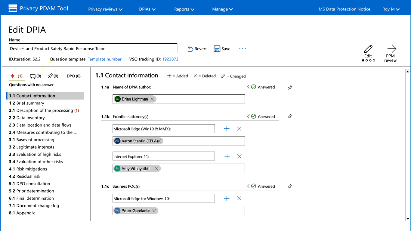Viewport: 411px width, 231px height.
Task: Open the Reports dropdown
Action: click(x=184, y=9)
